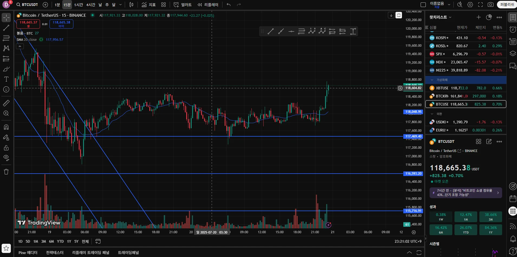
Task: Open the 트레이딩패널 tab
Action: pyautogui.click(x=128, y=253)
